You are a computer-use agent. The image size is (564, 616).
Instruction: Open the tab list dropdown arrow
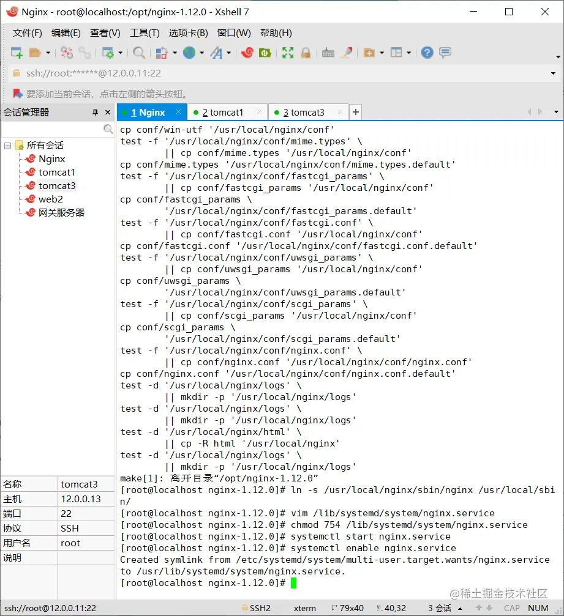(556, 112)
